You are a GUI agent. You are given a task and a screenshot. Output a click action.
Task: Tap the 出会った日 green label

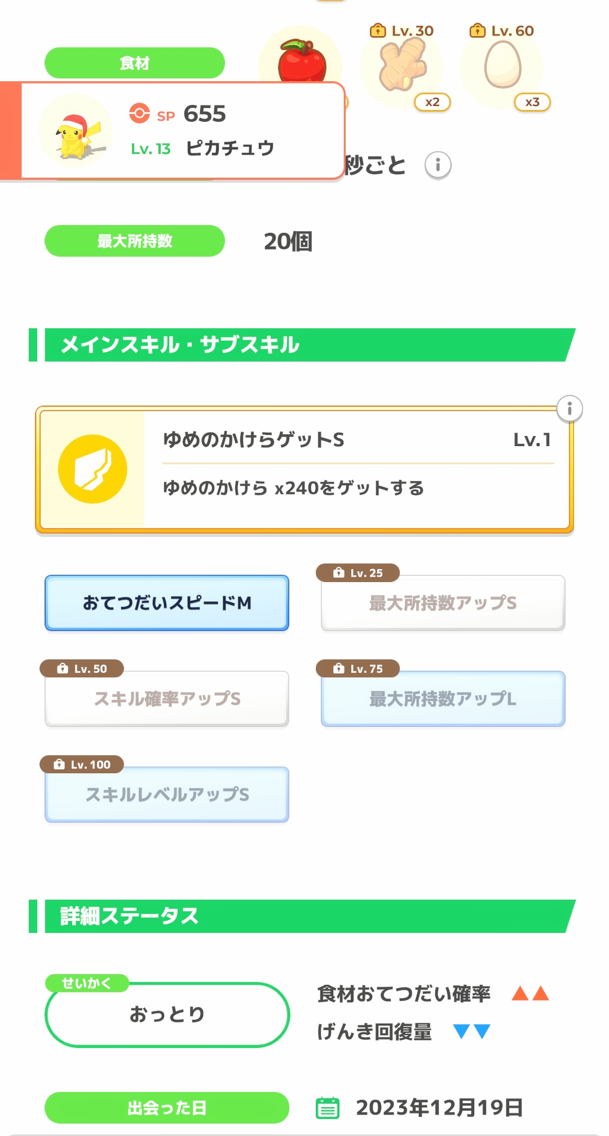coord(166,1108)
